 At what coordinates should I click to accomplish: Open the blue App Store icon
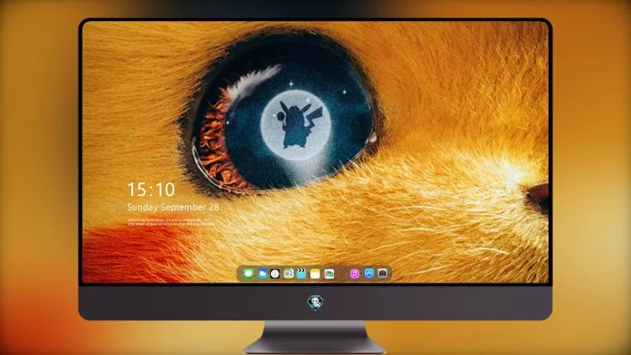(369, 273)
